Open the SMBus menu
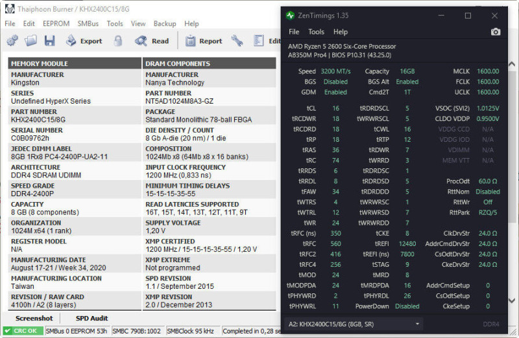Viewport: 519px width, 338px height. pos(88,23)
